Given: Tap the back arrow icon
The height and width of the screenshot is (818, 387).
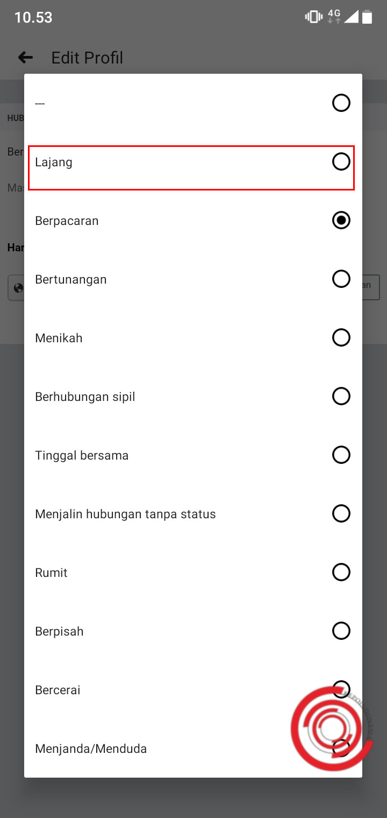Looking at the screenshot, I should coord(25,58).
